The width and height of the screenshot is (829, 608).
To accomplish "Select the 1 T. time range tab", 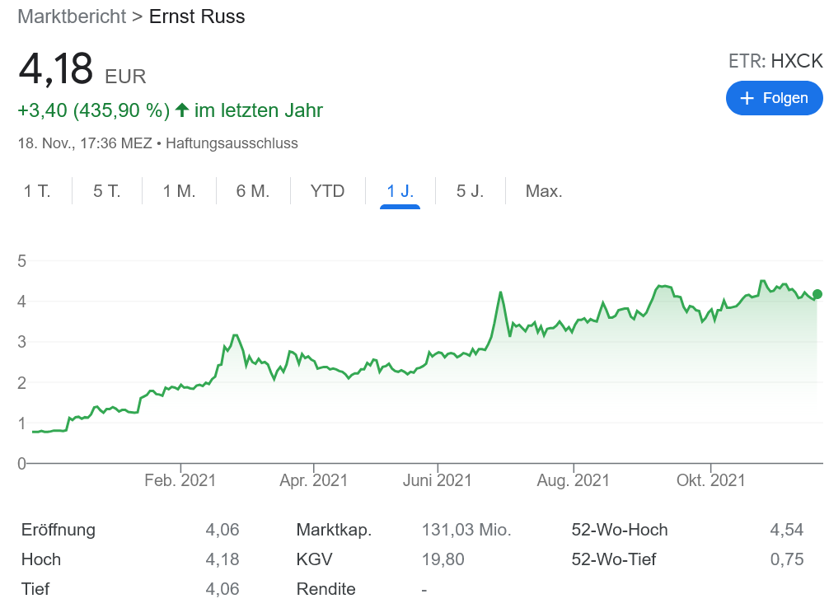I will click(x=37, y=191).
